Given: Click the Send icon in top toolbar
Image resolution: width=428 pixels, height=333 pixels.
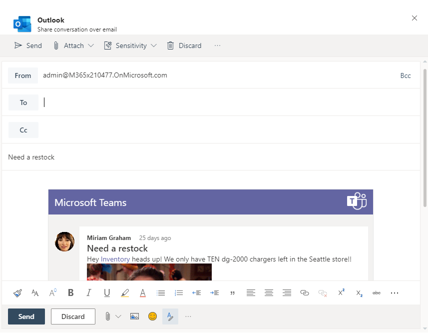Looking at the screenshot, I should point(18,45).
